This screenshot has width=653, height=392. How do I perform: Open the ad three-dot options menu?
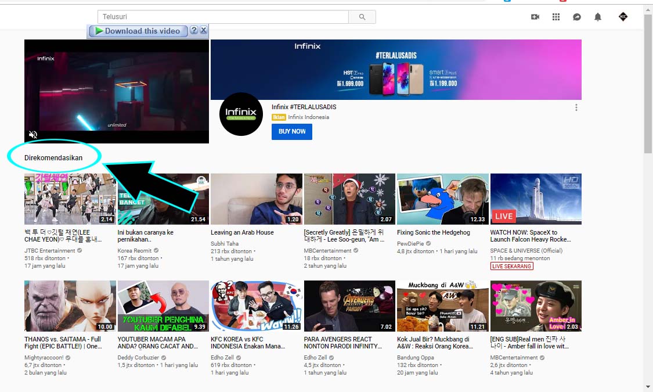point(576,107)
